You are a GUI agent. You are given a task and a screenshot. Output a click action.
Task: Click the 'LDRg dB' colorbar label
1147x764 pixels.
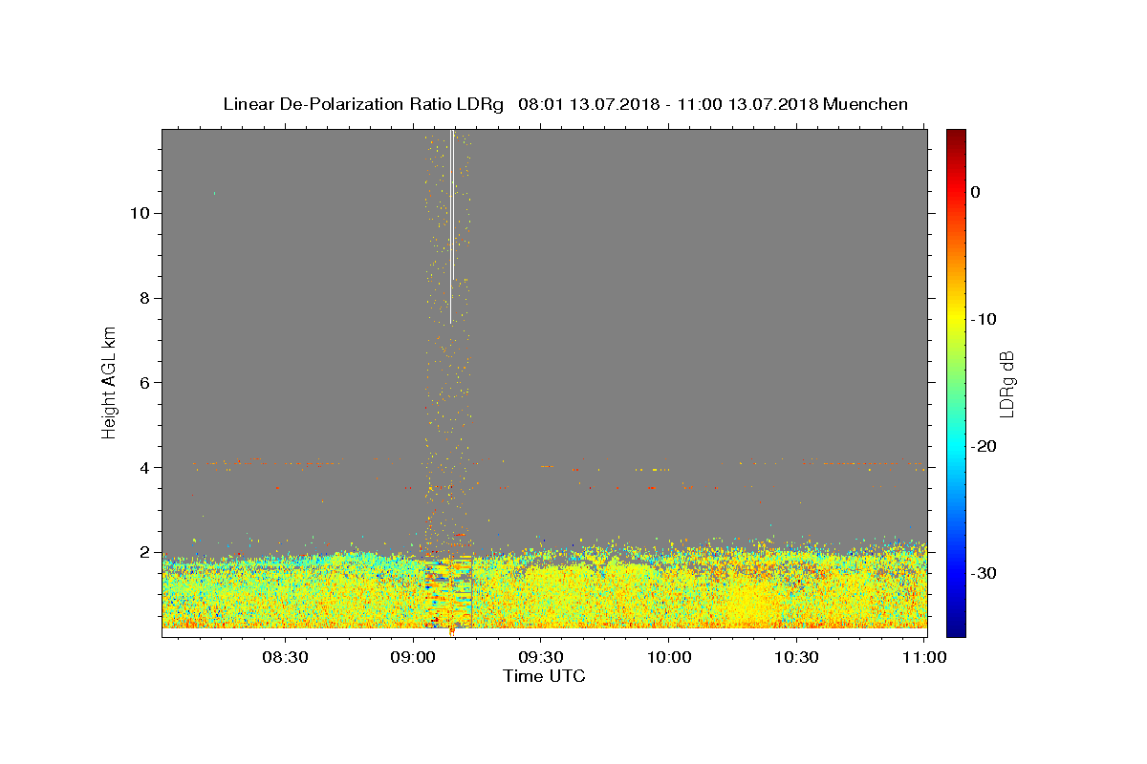coord(1006,383)
